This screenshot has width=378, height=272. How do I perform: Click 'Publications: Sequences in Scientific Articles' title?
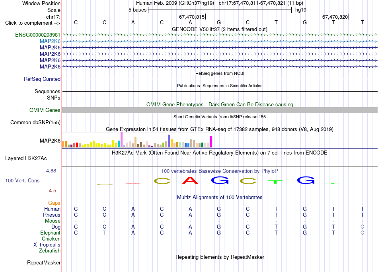click(x=220, y=86)
